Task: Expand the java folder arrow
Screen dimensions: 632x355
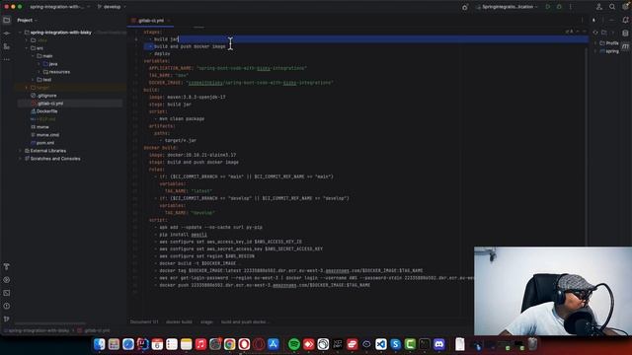Action: pos(39,64)
